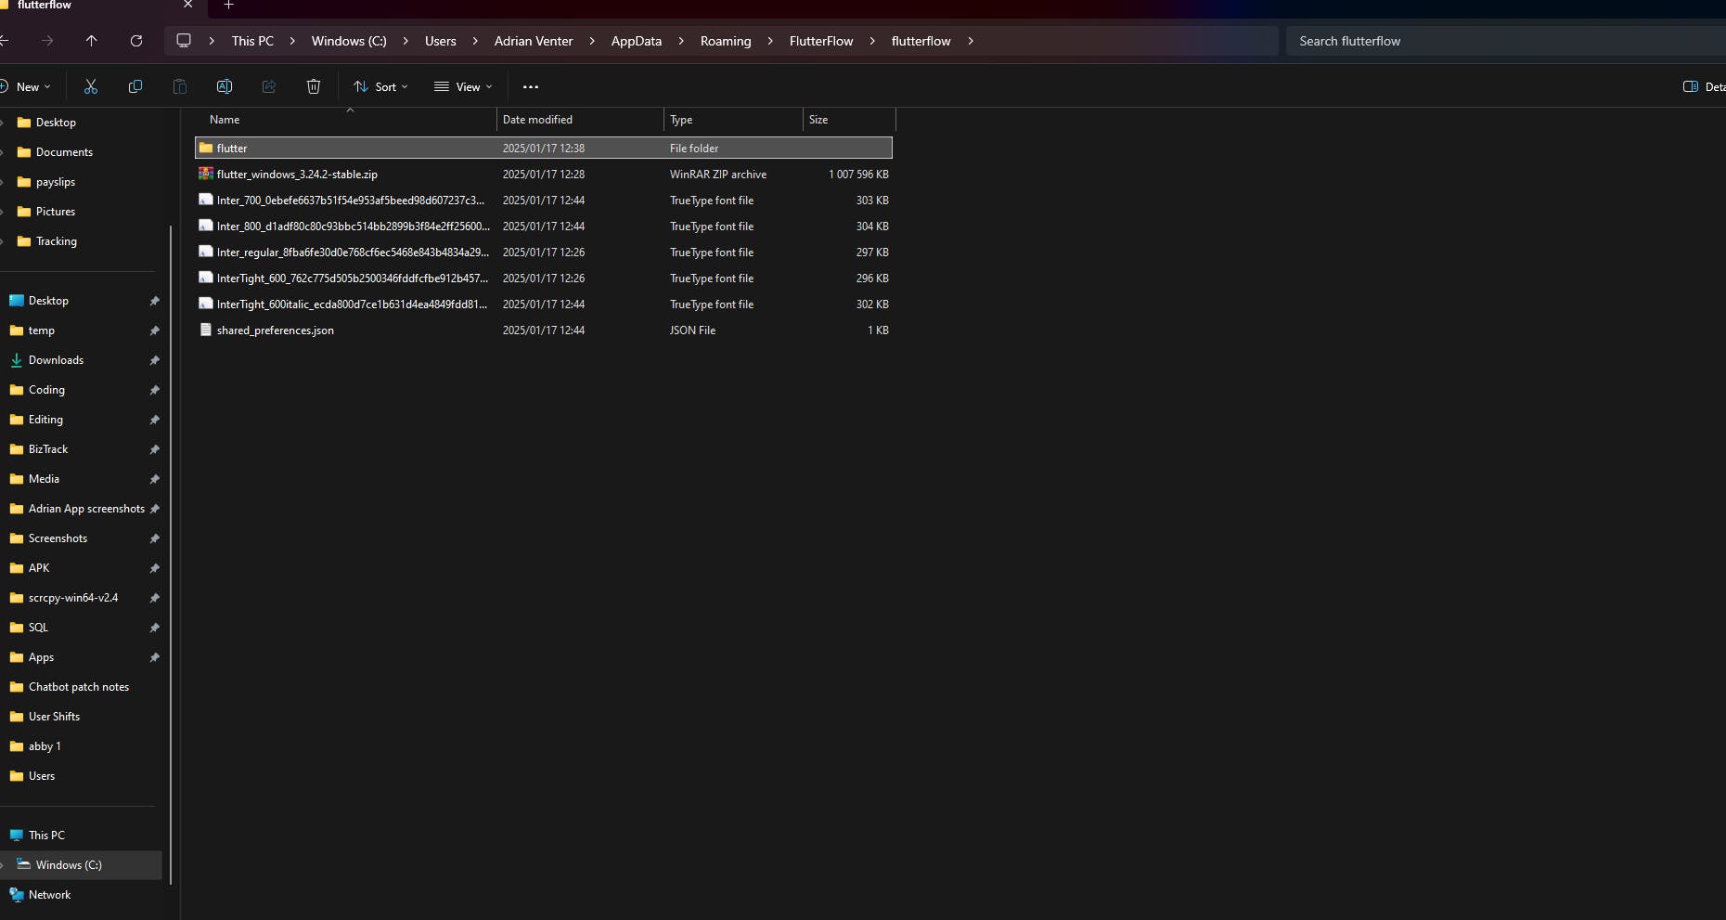This screenshot has height=920, width=1726.
Task: Open User Shifts folder in sidebar
Action: click(54, 717)
